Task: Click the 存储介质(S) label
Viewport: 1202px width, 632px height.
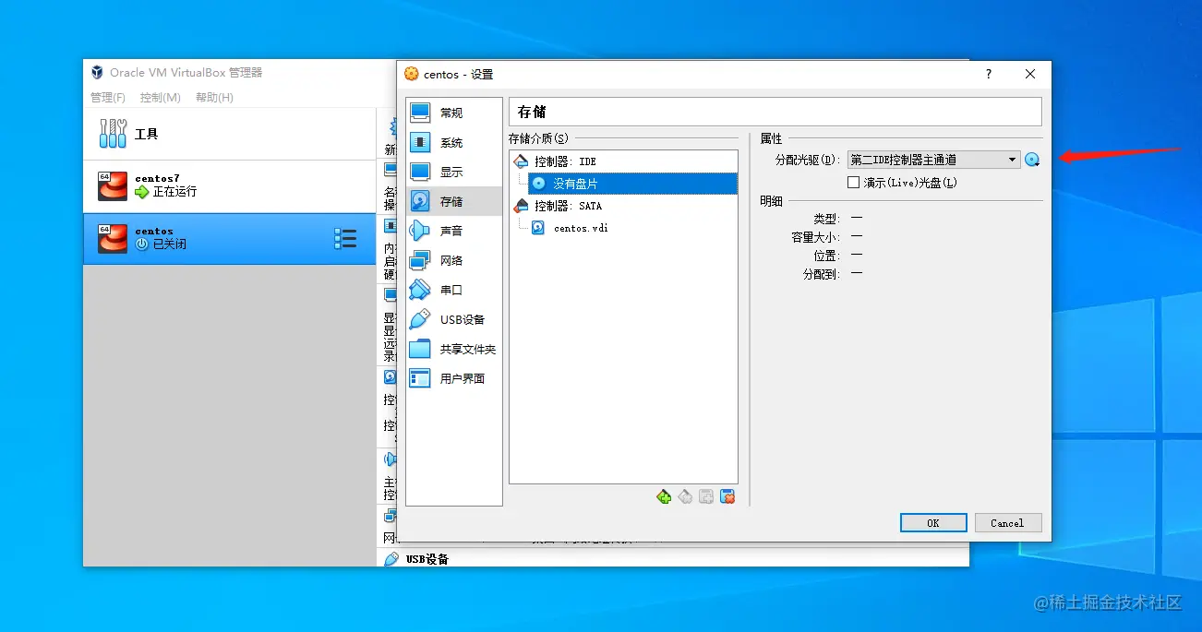Action: pos(539,138)
